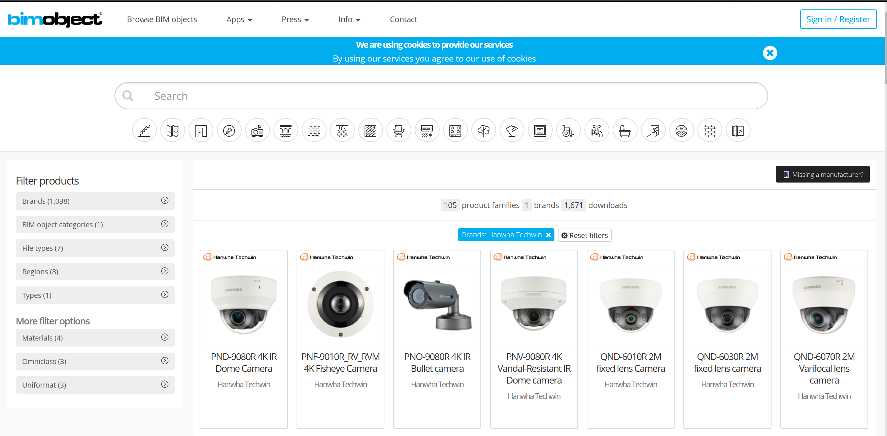The height and width of the screenshot is (436, 887).
Task: Expand the Regions (8) filter
Action: 95,272
